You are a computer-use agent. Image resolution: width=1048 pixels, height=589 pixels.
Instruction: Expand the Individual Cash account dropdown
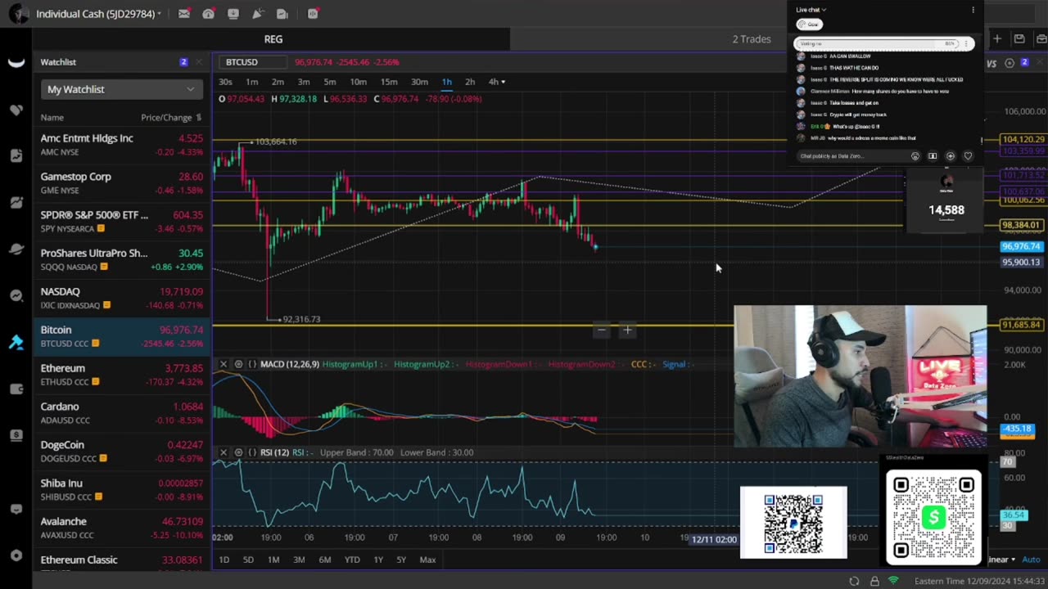(x=98, y=14)
